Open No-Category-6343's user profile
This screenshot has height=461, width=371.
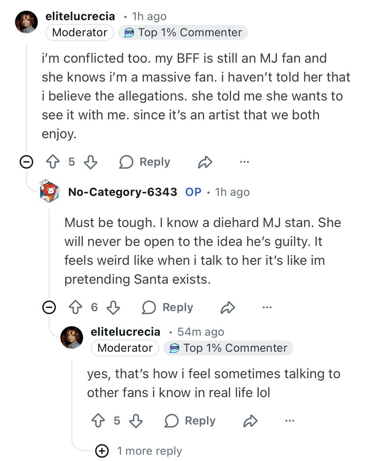[x=123, y=192]
